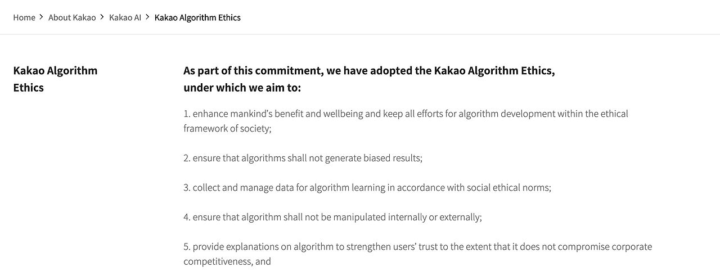Click principle 5 about providing explanations on algorithm

point(417,246)
